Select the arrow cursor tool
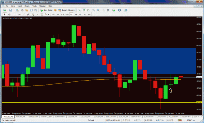 [5, 14]
